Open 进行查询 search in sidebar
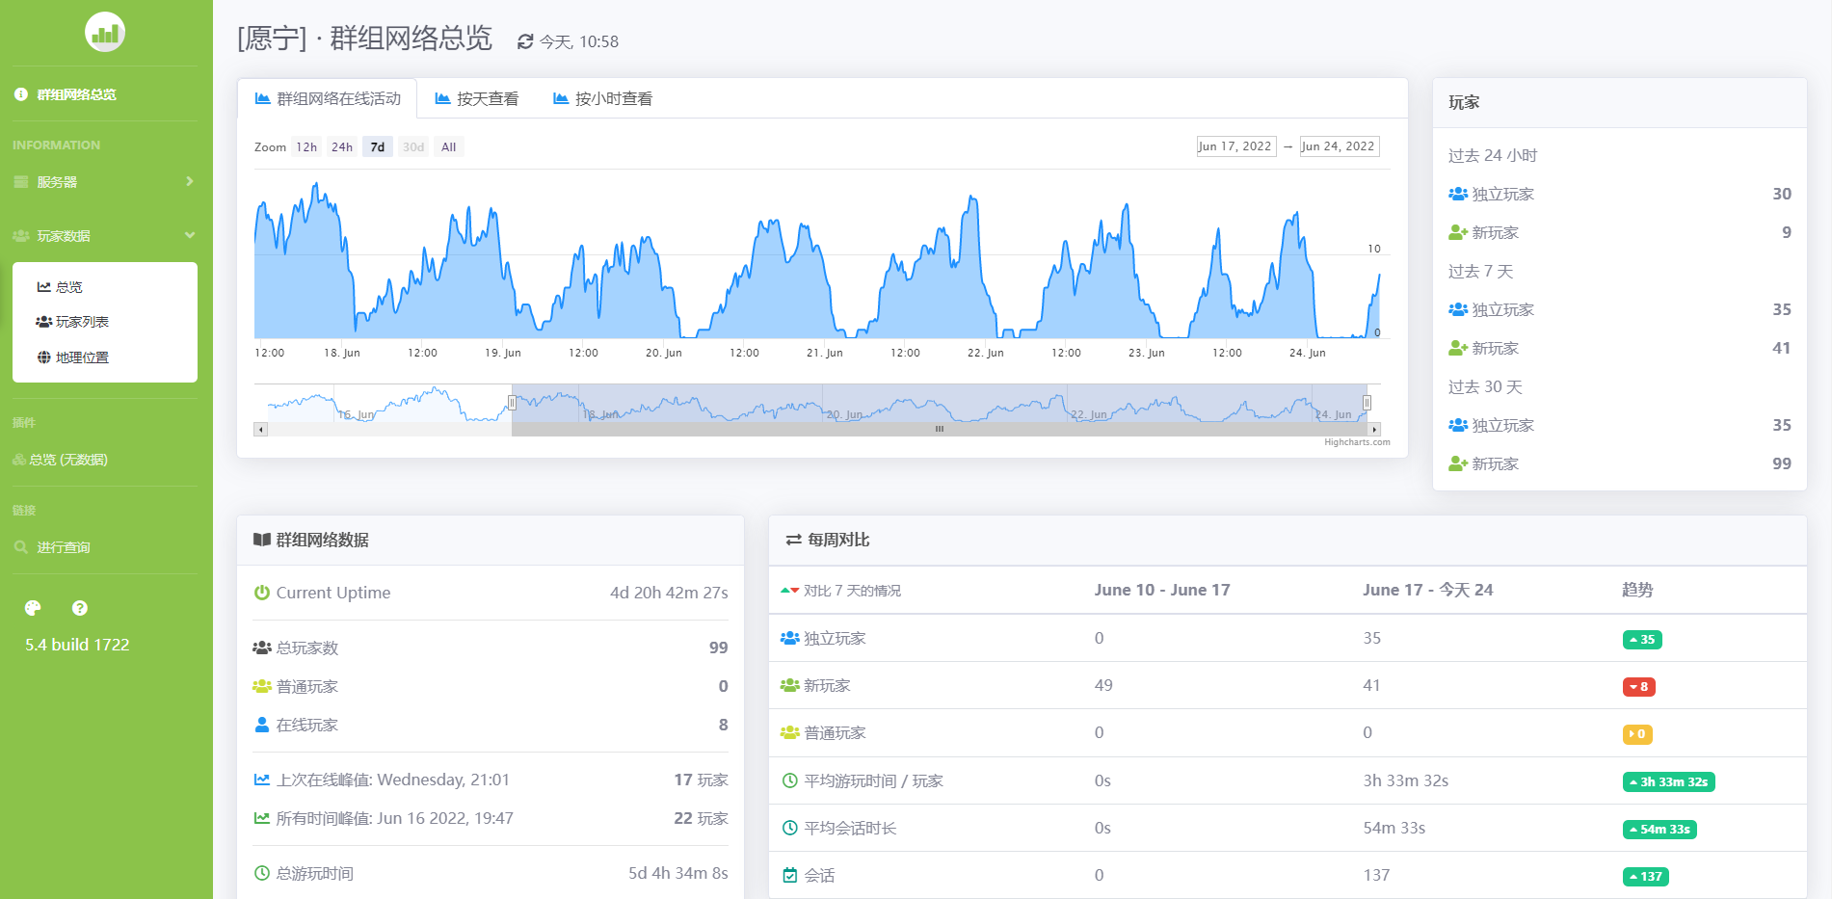1832x899 pixels. click(x=63, y=547)
